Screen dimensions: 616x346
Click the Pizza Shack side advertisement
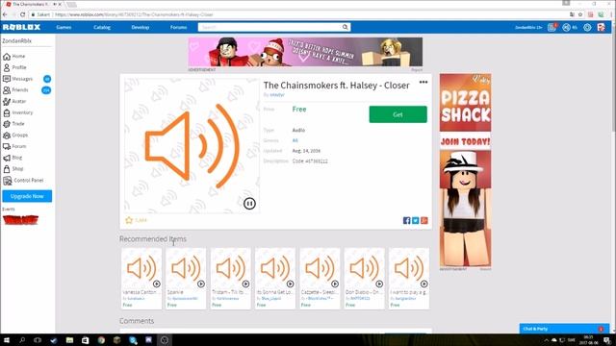[465, 170]
